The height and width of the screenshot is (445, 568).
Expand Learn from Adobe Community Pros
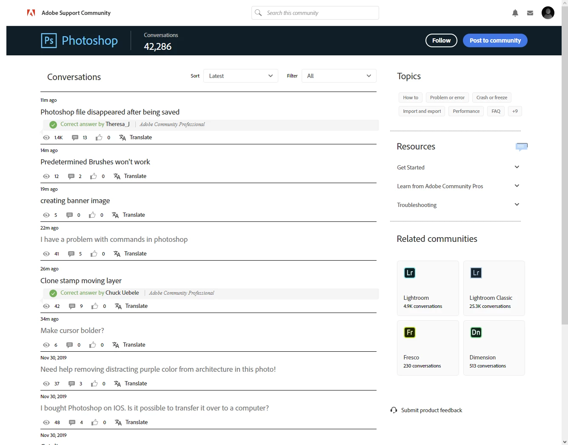point(459,186)
